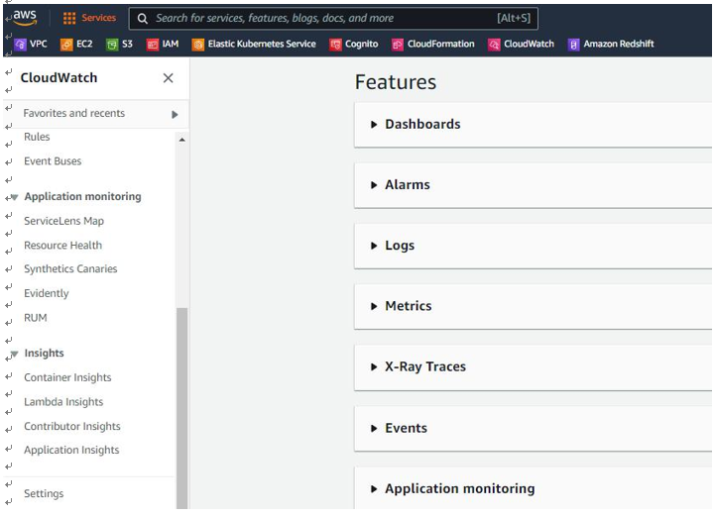This screenshot has height=517, width=716.
Task: Expand the Events feature panel
Action: pyautogui.click(x=374, y=429)
